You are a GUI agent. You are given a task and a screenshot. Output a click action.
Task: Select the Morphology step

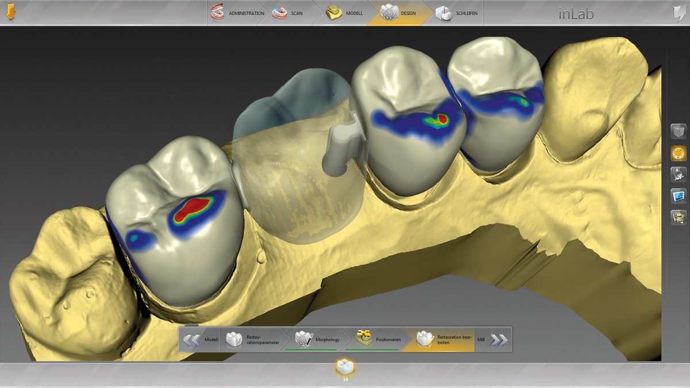click(317, 340)
